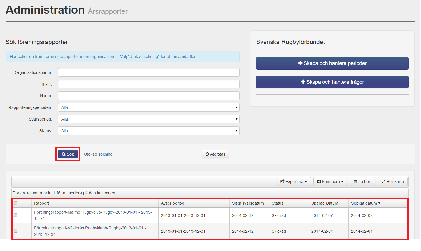Sort by Sparad Datum column header

329,203
